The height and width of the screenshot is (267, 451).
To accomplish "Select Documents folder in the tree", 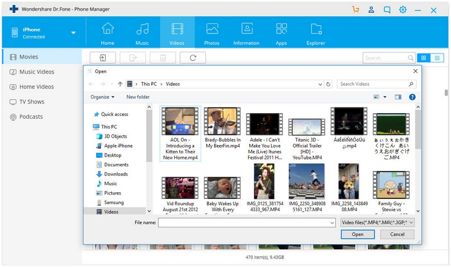I will 113,164.
